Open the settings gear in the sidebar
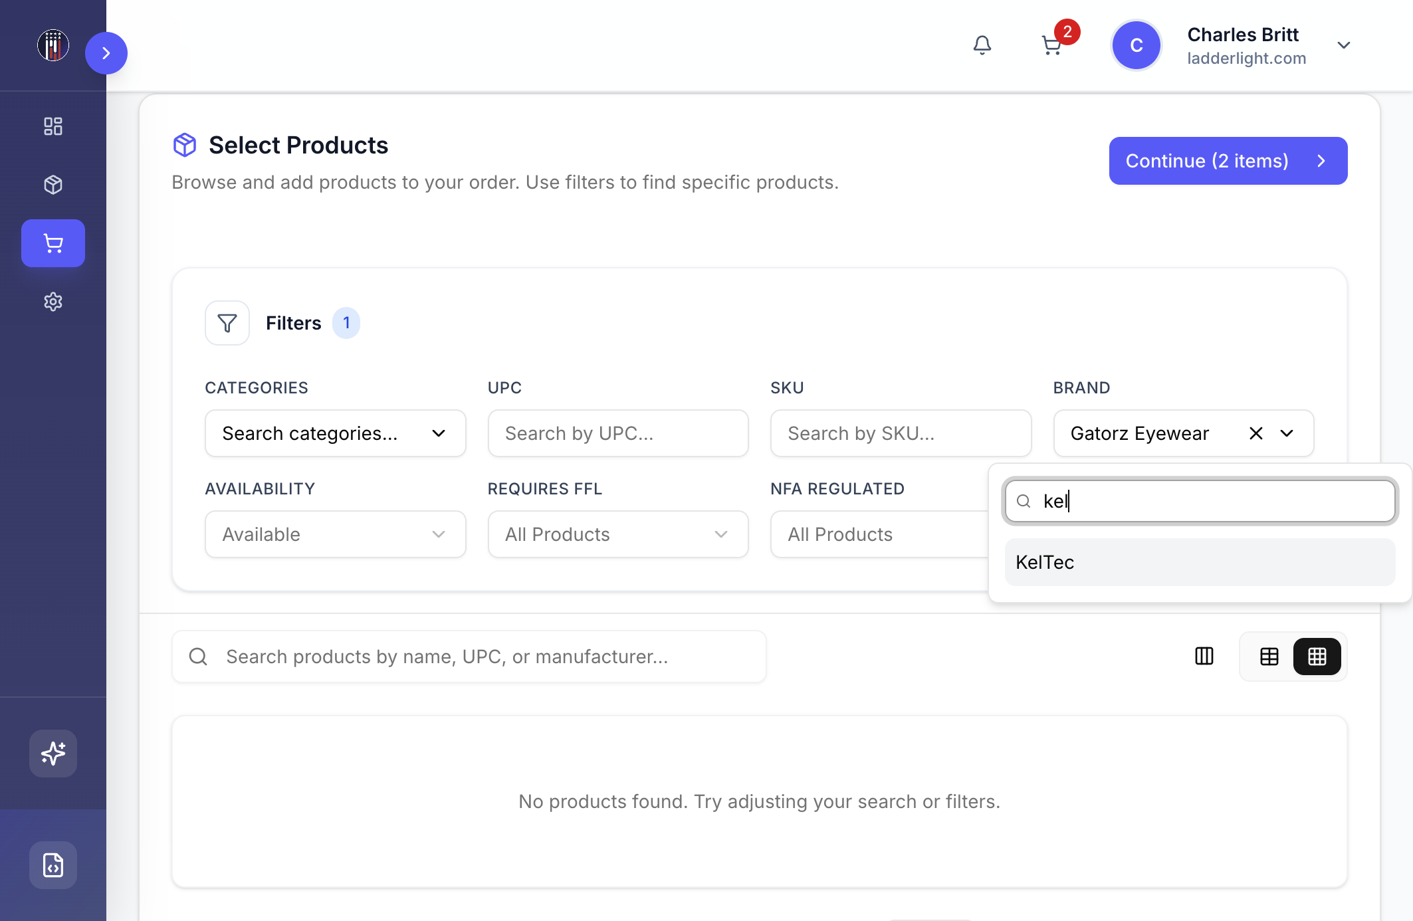The width and height of the screenshot is (1413, 921). [x=53, y=302]
